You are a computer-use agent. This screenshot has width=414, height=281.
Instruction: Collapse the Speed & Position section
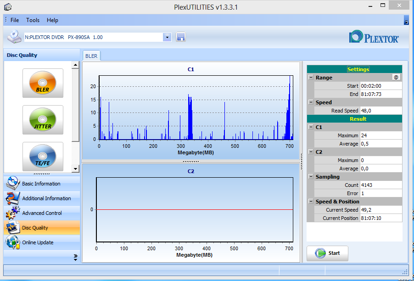click(x=311, y=202)
